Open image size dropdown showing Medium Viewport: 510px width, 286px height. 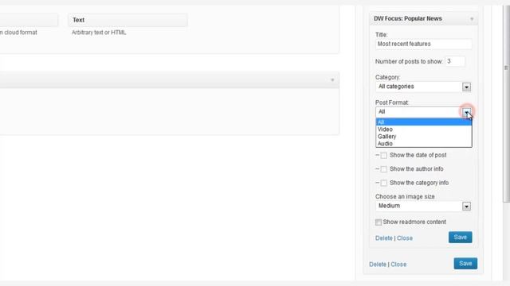[x=423, y=206]
